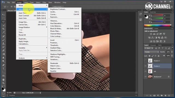Toggle lock position for the layer
Screen dimensions: 175x98
tap(156, 56)
